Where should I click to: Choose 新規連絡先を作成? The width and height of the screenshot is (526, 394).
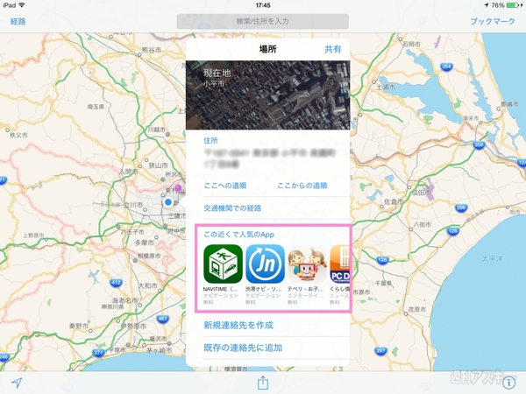click(238, 325)
